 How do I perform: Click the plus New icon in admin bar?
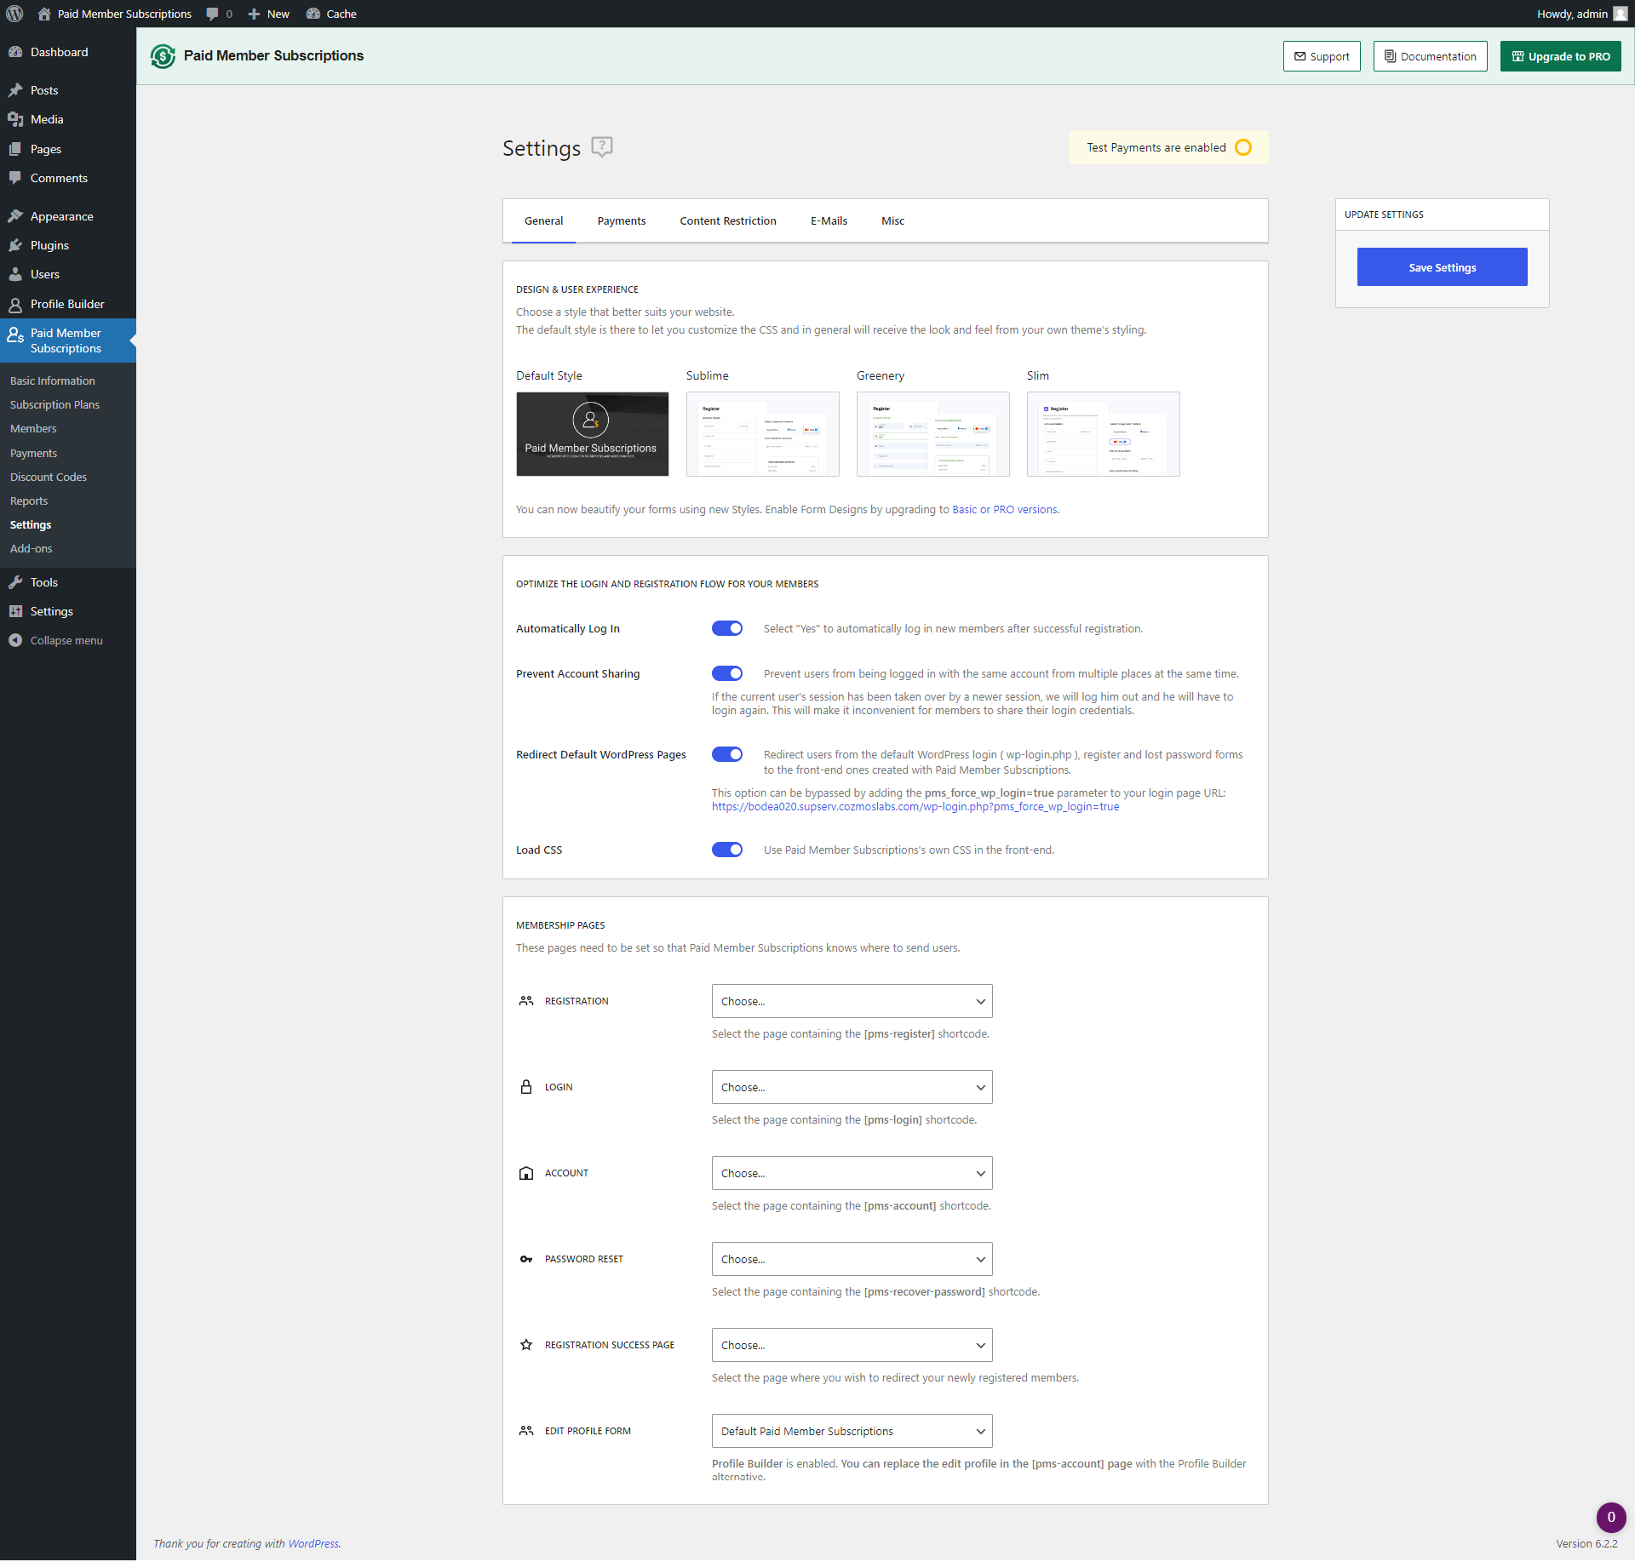pyautogui.click(x=254, y=14)
